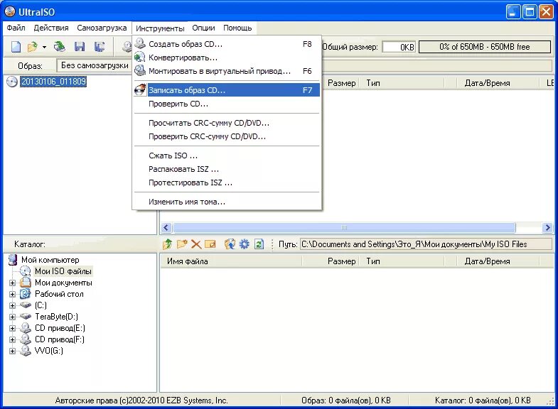Click the Без самозагрузки boot type field

[95, 65]
